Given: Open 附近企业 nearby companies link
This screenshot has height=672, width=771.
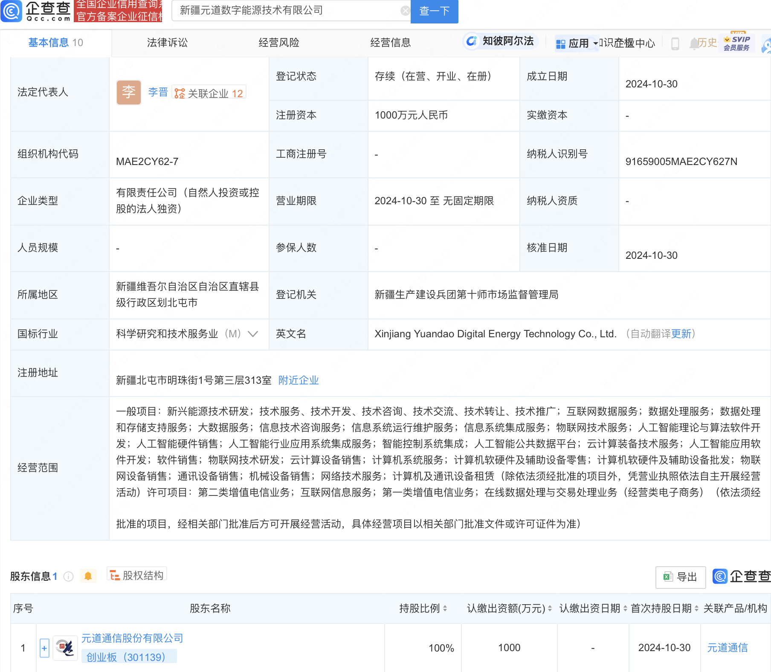Looking at the screenshot, I should (299, 380).
